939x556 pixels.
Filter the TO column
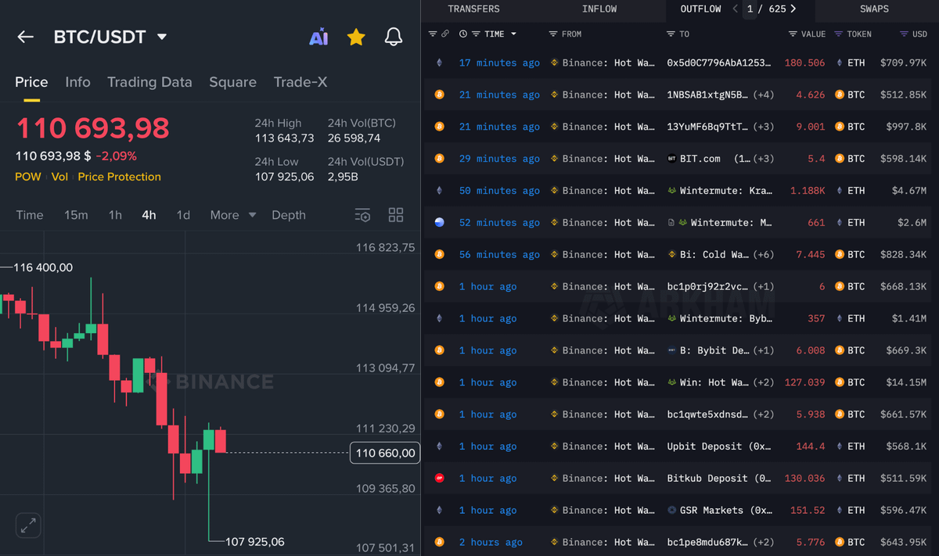point(671,34)
